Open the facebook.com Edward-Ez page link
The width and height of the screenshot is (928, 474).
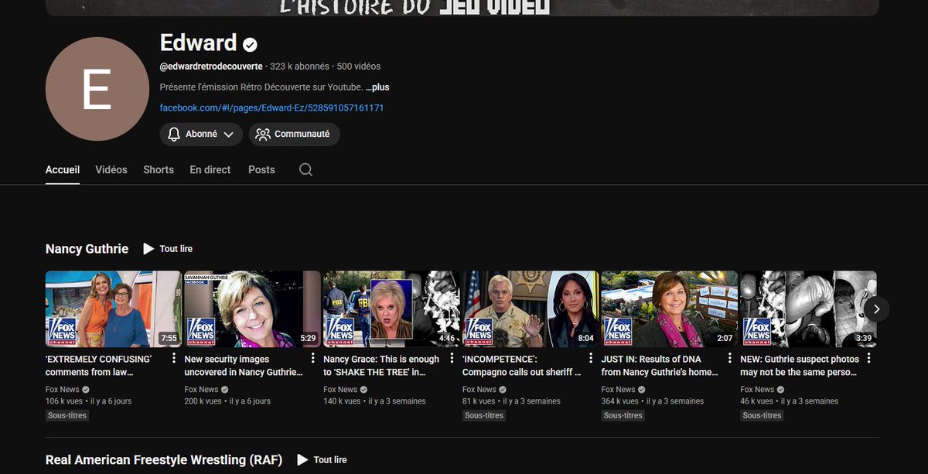tap(271, 107)
